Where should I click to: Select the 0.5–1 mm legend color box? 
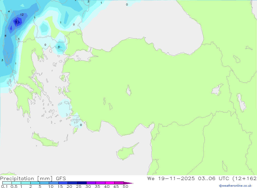tap(16, 183)
